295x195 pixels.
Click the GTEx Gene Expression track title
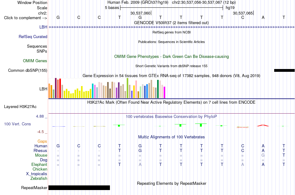click(x=171, y=76)
